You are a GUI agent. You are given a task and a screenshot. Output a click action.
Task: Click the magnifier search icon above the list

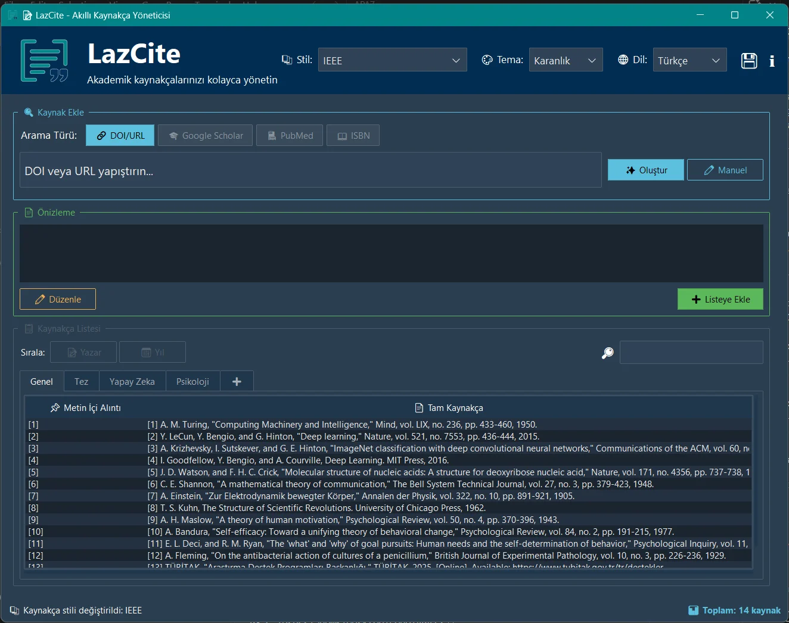[607, 353]
